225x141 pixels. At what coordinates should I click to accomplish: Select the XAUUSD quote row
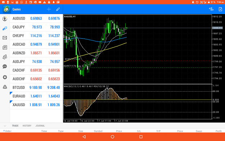[36, 105]
